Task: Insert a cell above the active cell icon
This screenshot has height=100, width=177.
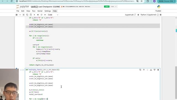Action: pyautogui.click(x=151, y=70)
